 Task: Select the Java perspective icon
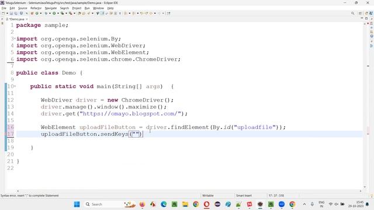click(371, 13)
